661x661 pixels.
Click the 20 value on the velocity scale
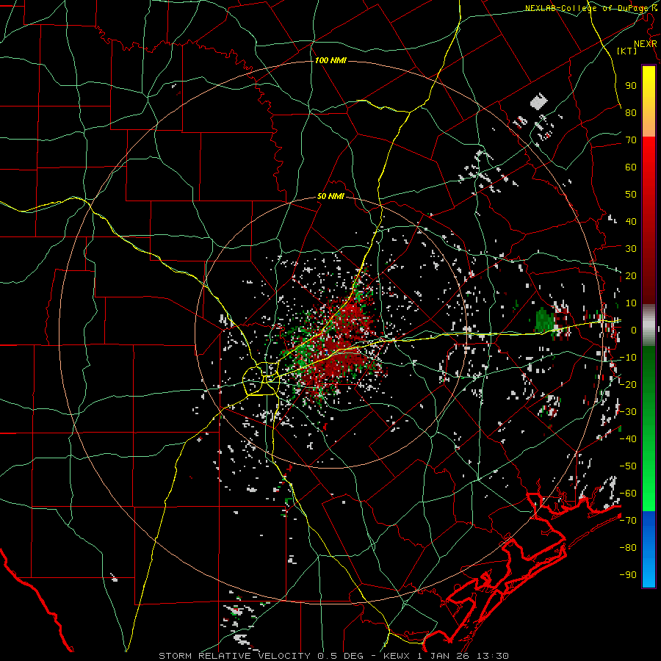point(631,275)
